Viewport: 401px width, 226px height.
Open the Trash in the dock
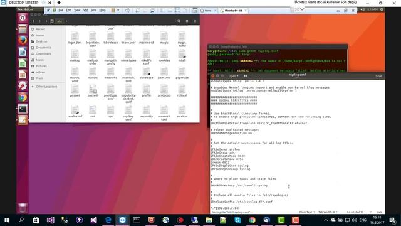tap(23, 208)
